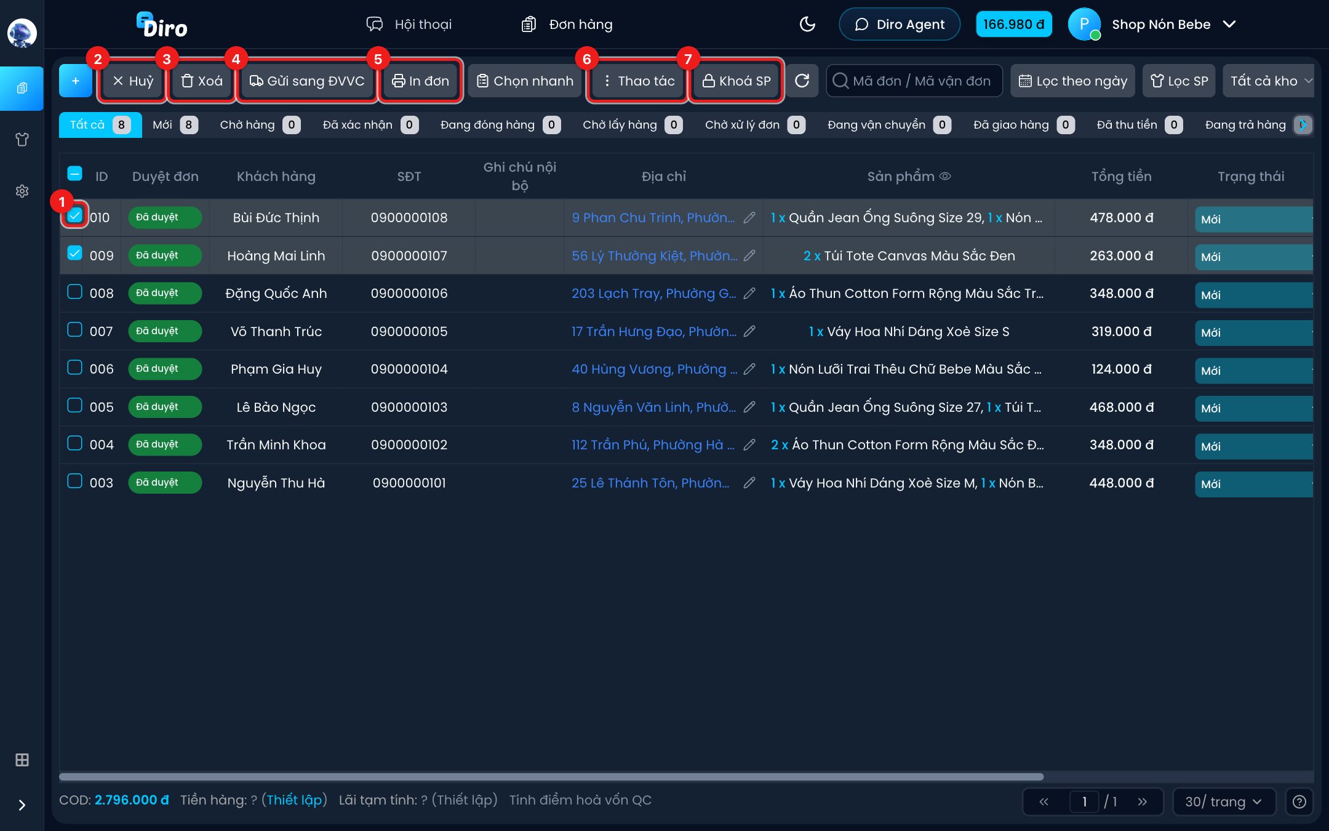Open status dropdown Mới for order 010
Viewport: 1329px width, 831px height.
[1253, 220]
